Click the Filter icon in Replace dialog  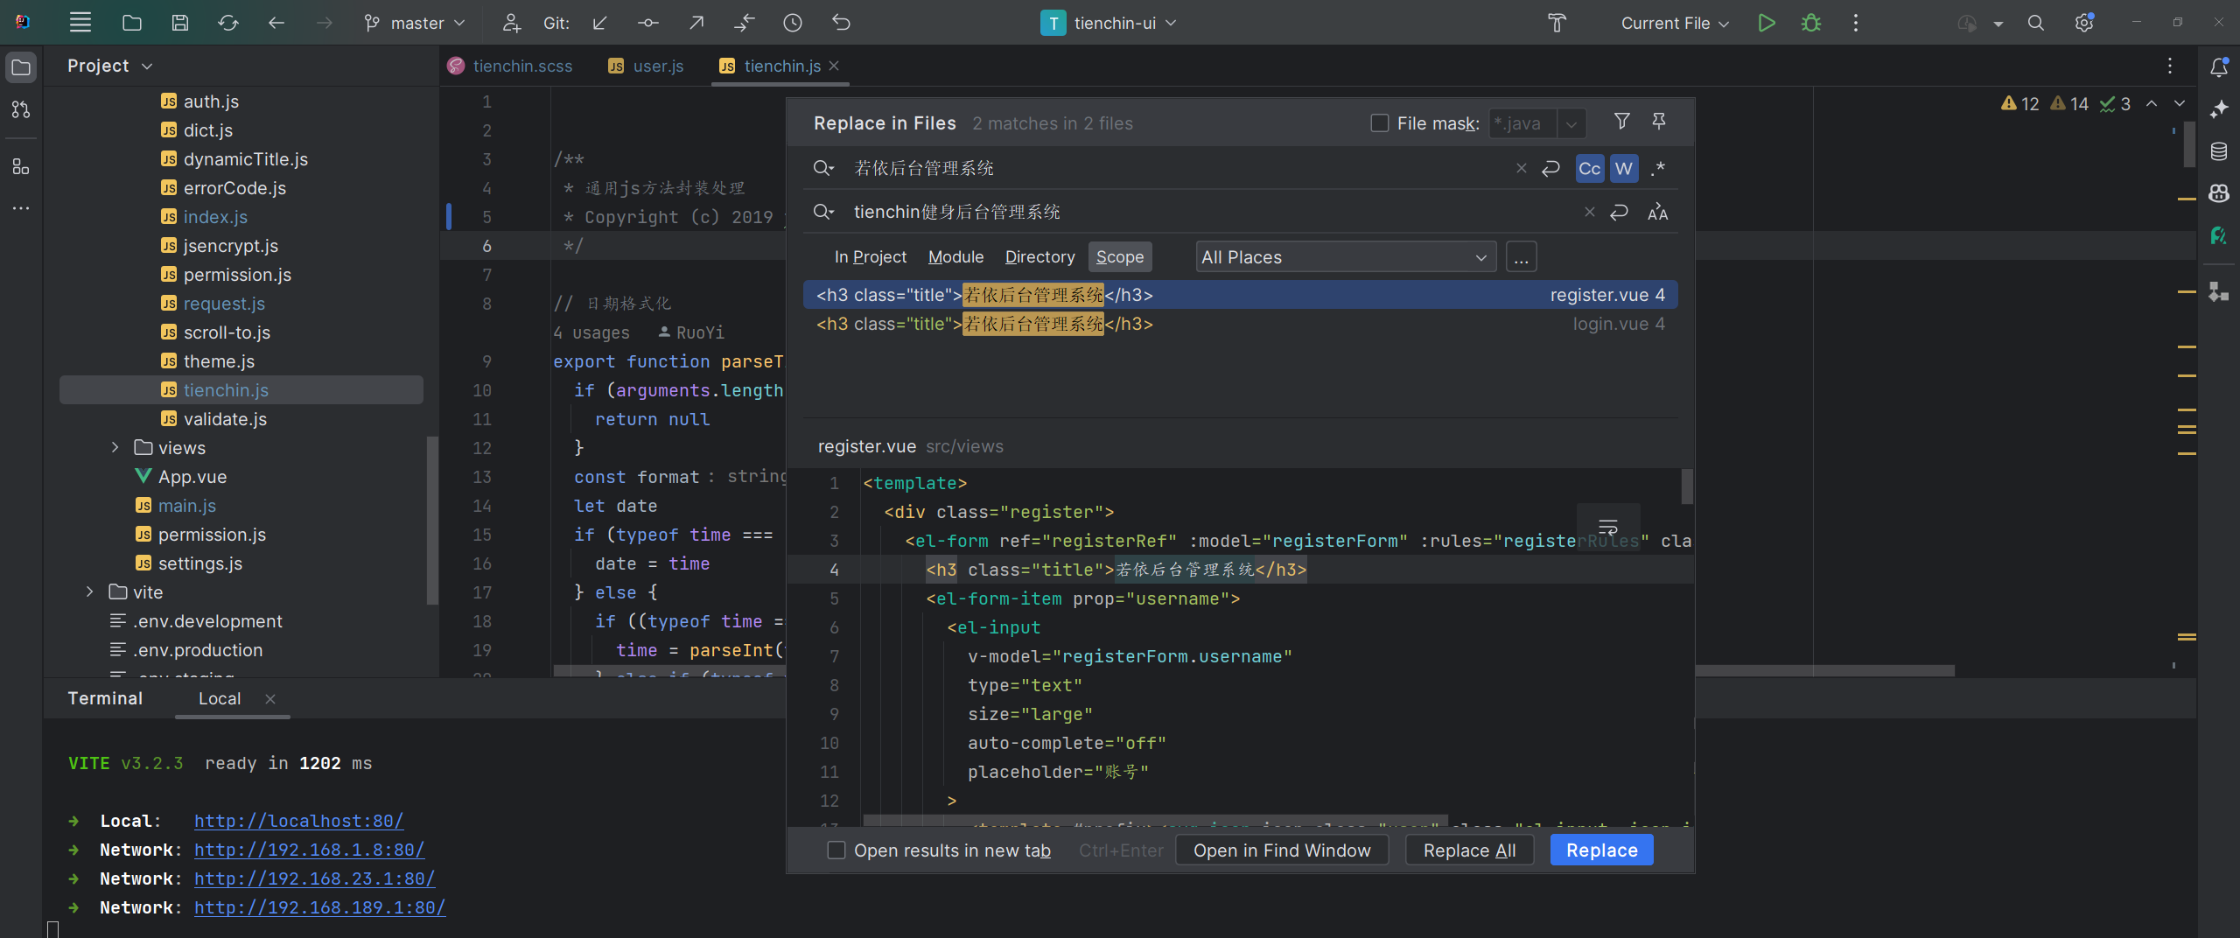click(x=1621, y=122)
